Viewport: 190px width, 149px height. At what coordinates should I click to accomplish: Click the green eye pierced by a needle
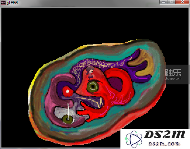coord(68,119)
